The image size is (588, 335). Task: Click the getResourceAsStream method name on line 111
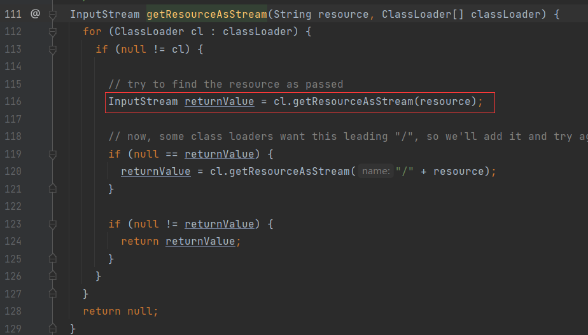pos(207,14)
